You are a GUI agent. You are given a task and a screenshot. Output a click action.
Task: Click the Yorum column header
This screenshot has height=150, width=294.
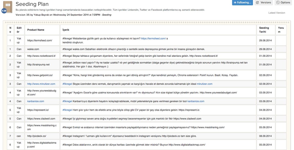tap(281, 30)
